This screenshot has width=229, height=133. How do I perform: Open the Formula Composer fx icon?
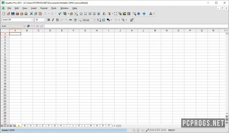point(104,14)
